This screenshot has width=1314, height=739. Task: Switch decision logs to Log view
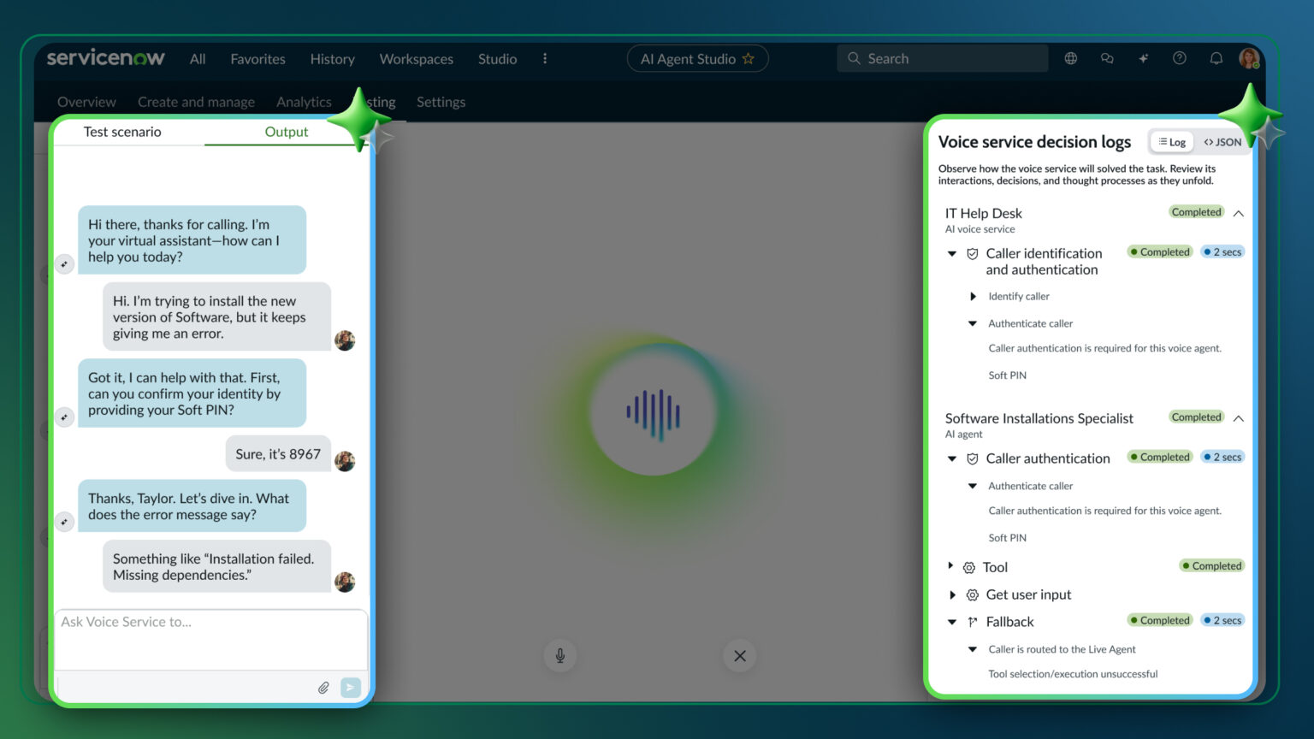pos(1171,141)
